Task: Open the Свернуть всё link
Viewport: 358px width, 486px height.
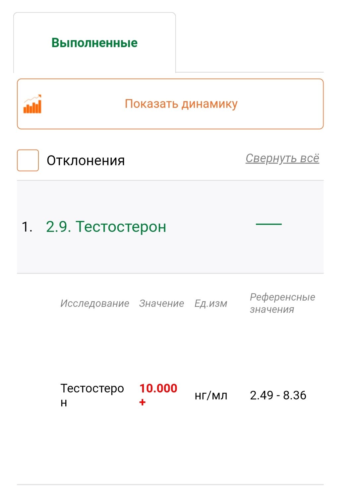Action: click(282, 159)
